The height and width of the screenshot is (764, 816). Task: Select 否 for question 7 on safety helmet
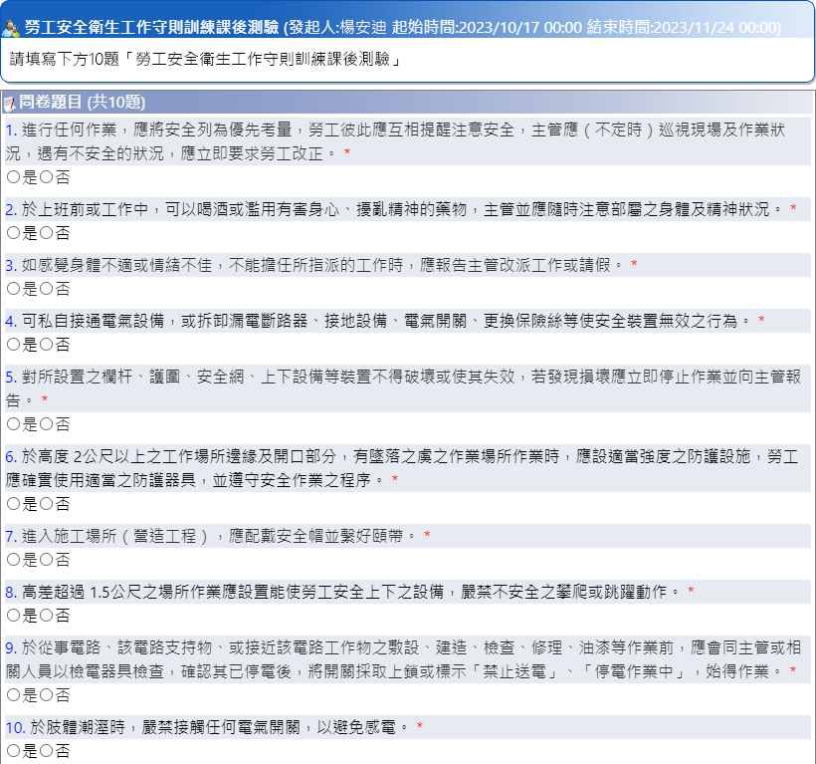[x=47, y=560]
